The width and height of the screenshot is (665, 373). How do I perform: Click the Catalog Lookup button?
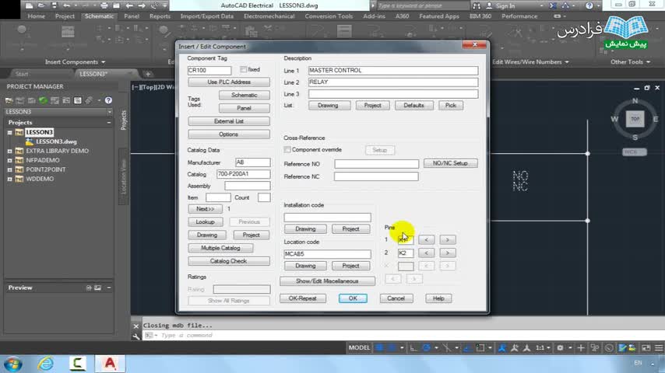(x=206, y=221)
